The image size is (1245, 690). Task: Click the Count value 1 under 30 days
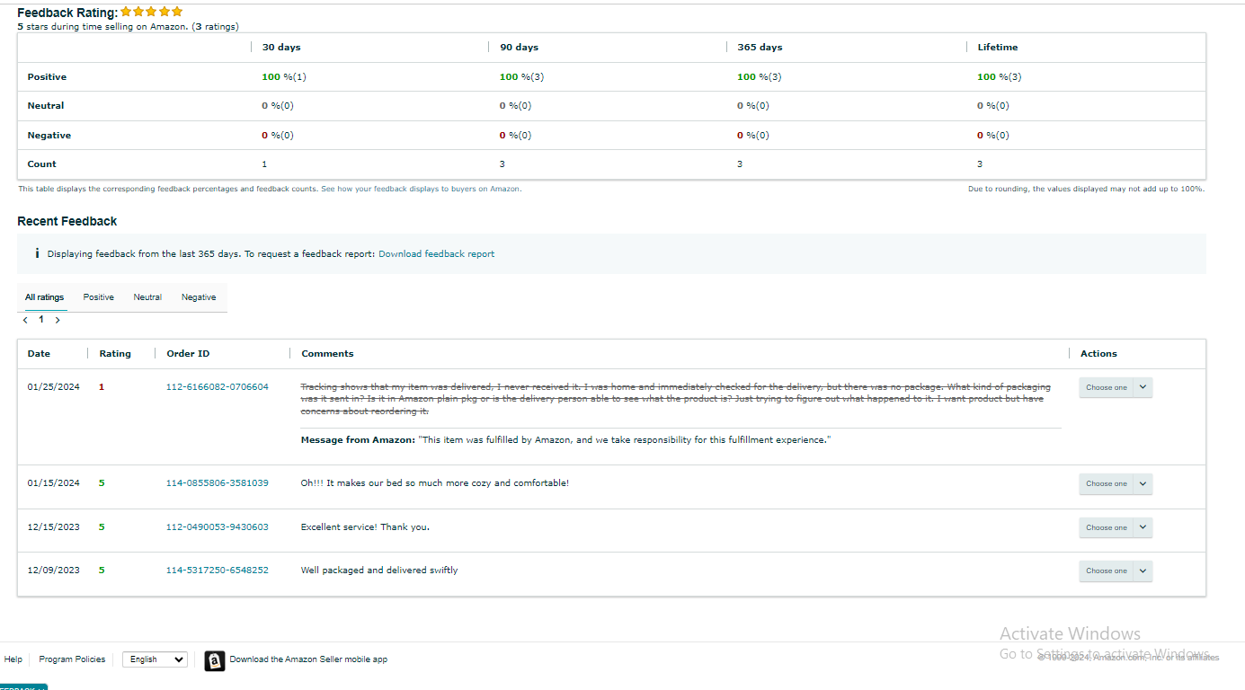[x=264, y=164]
